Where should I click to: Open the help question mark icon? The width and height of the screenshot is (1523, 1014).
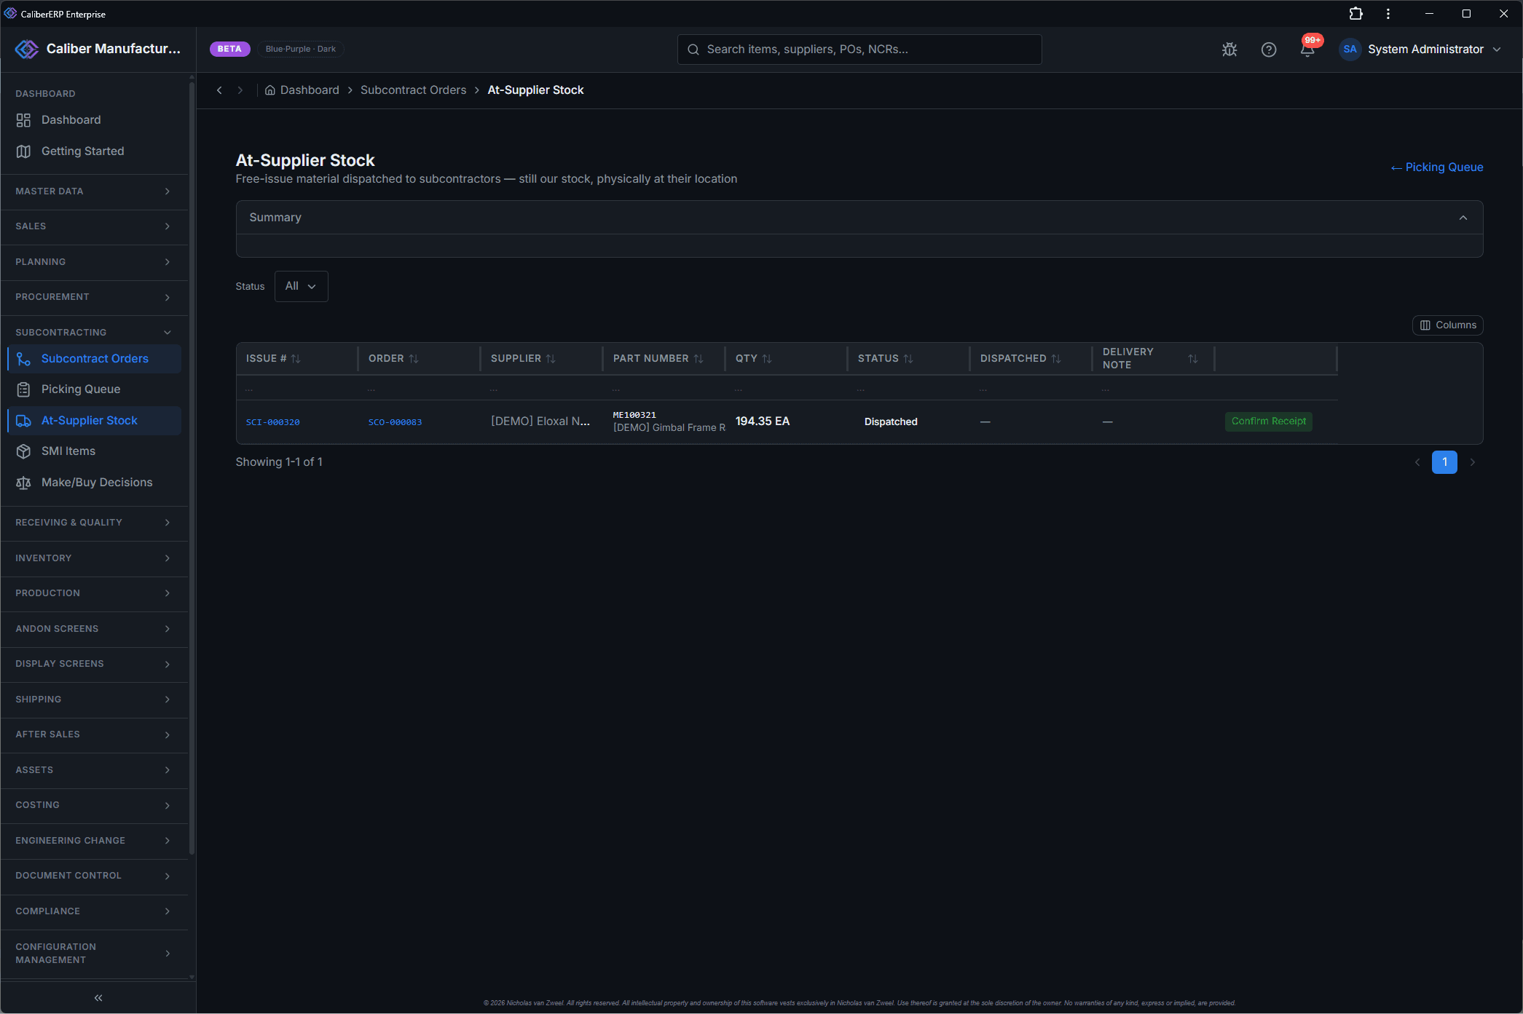(x=1269, y=49)
